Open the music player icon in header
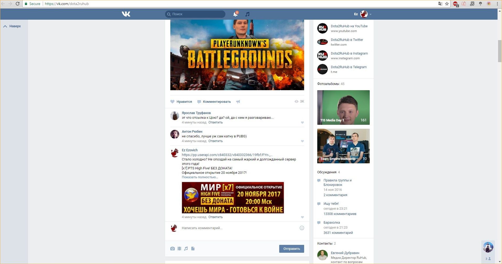This screenshot has height=264, width=502. pos(247,14)
